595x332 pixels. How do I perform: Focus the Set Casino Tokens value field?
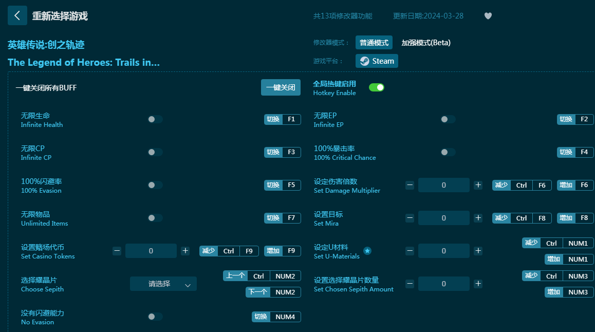click(151, 251)
